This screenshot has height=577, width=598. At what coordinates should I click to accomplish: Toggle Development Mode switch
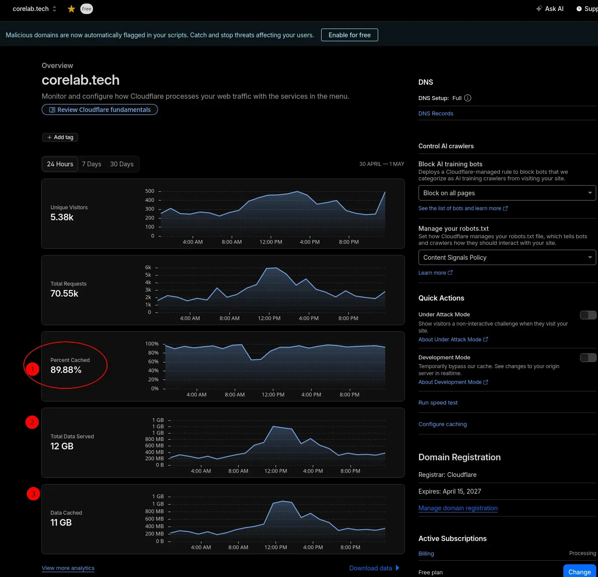588,358
